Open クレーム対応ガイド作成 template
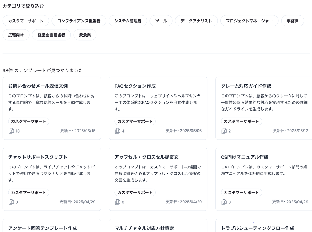The image size is (312, 232). point(264,108)
